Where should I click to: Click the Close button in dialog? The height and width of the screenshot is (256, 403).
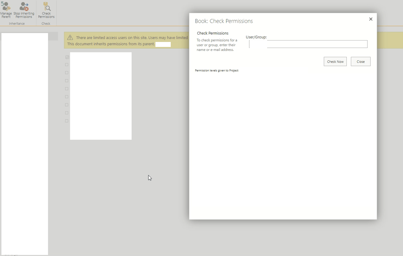[x=361, y=62]
